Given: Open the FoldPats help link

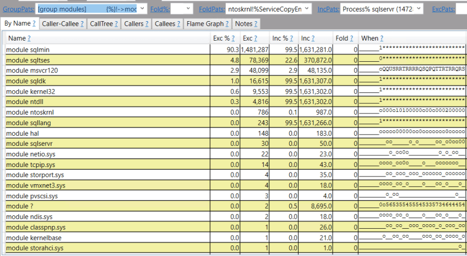Looking at the screenshot, I should coord(212,9).
